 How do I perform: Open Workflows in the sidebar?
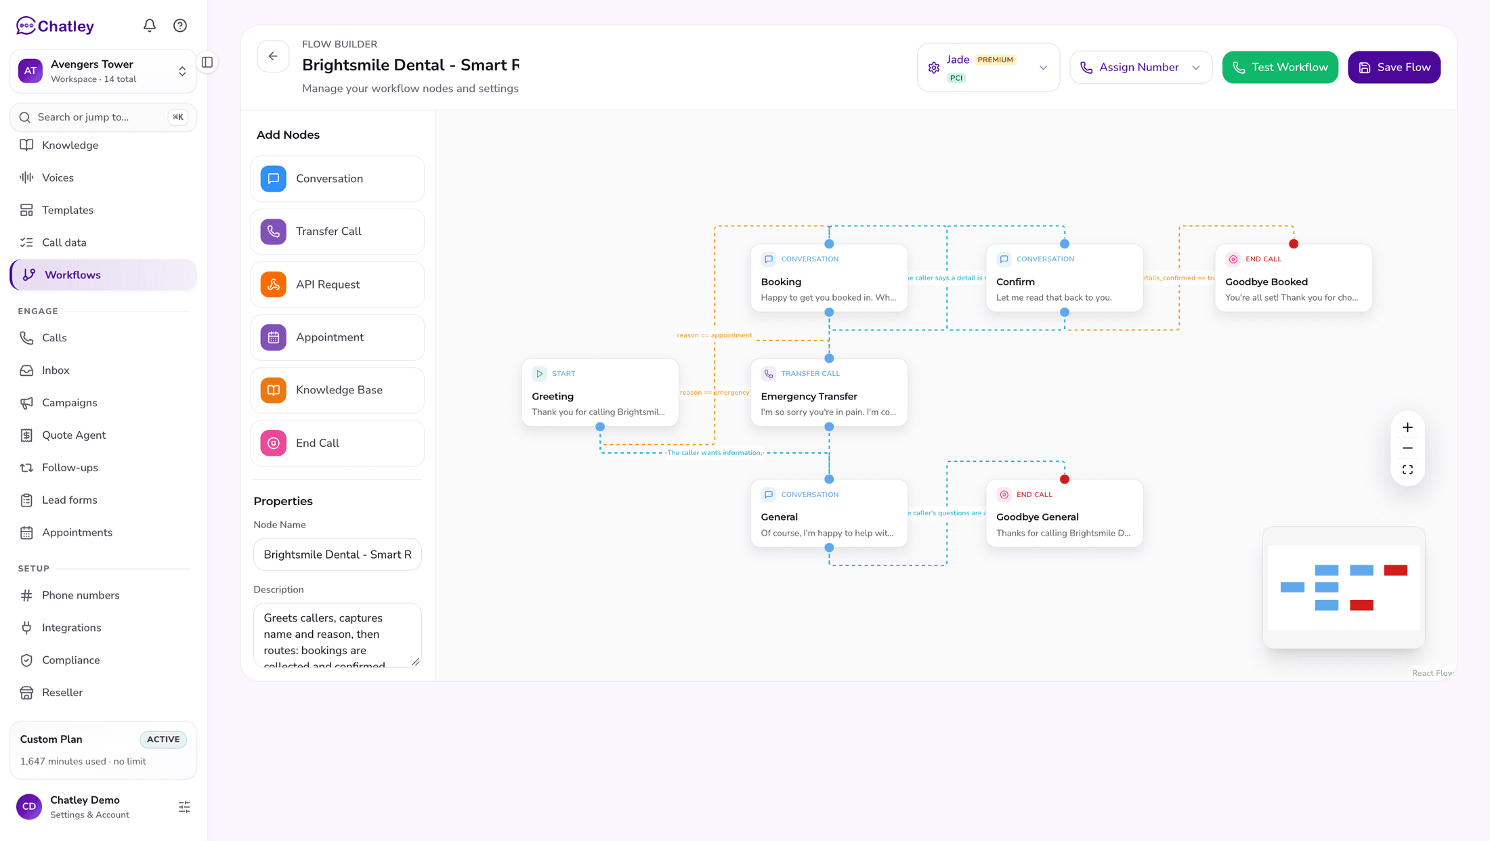click(104, 275)
